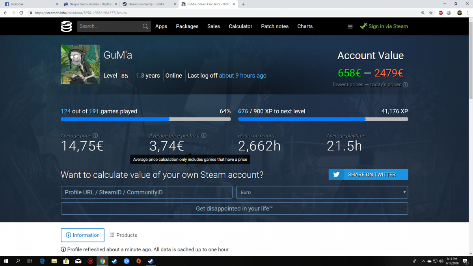The image size is (473, 266).
Task: Open the Euro currency dropdown
Action: (x=322, y=192)
